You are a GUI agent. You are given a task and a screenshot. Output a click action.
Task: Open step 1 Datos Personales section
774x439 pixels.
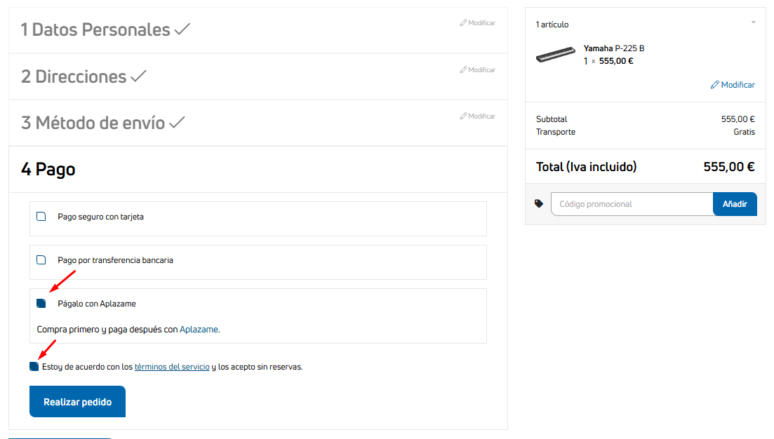[x=95, y=30]
